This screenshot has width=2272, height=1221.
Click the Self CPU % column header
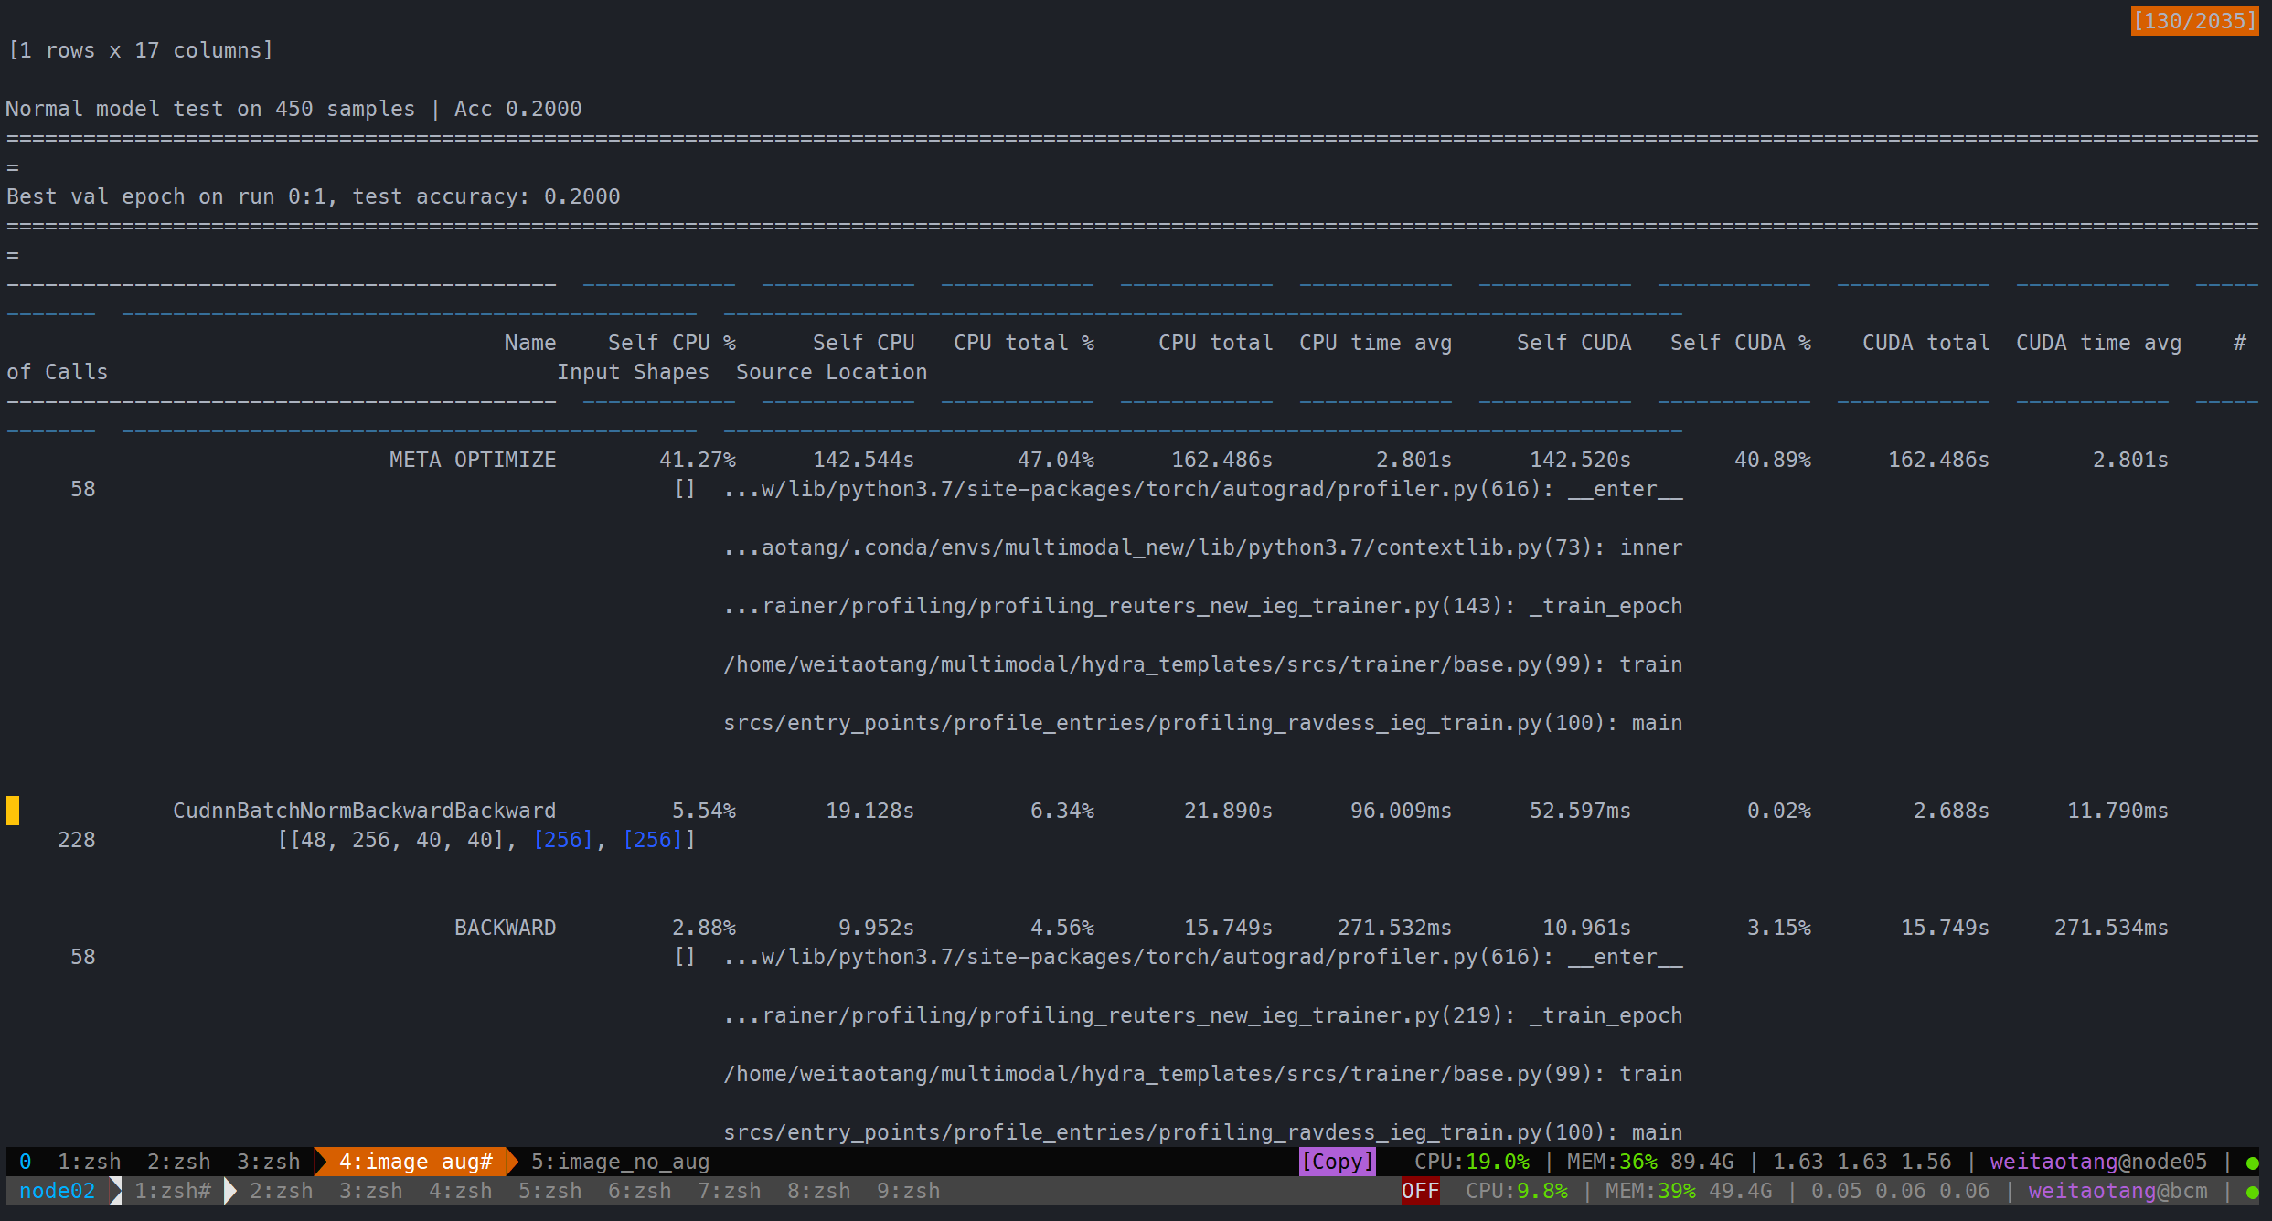[672, 343]
